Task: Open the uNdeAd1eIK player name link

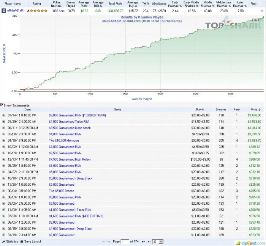Action: (x=15, y=11)
